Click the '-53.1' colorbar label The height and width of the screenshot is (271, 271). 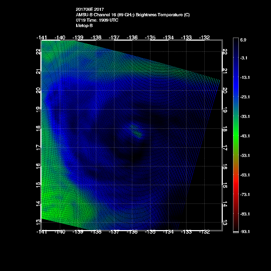(x=245, y=156)
